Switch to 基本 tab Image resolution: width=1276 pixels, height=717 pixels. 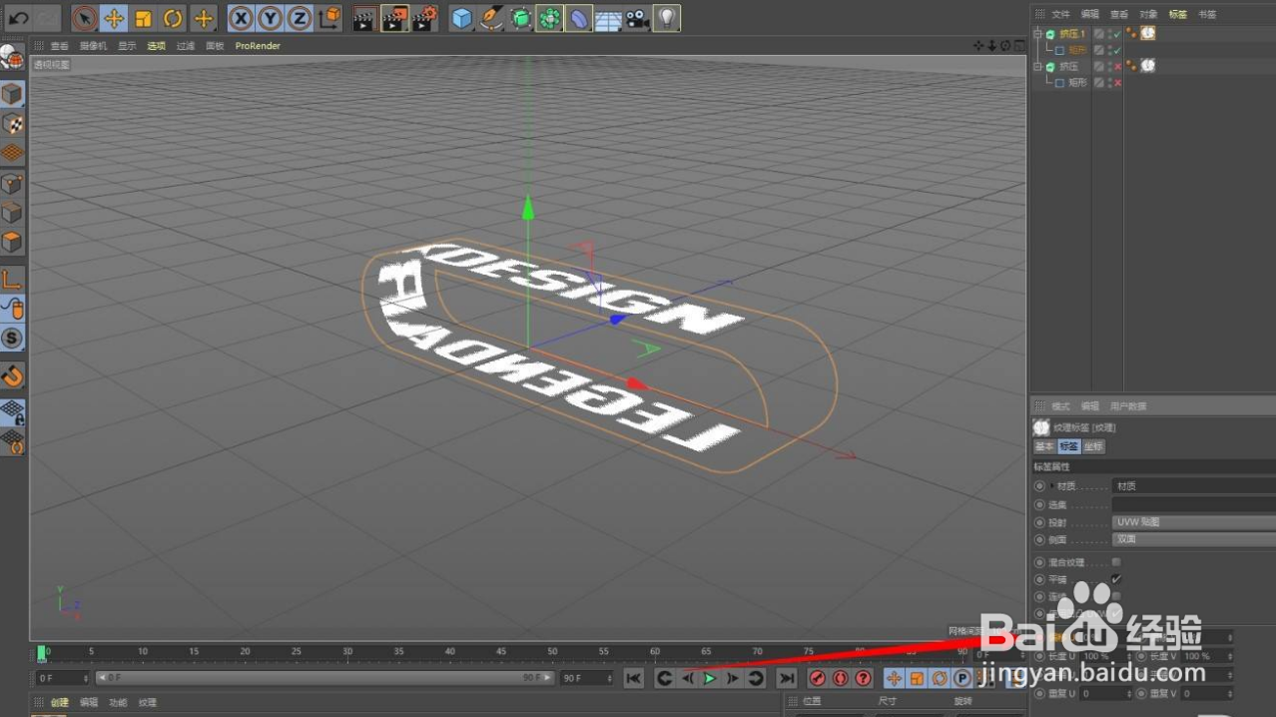[x=1044, y=446]
